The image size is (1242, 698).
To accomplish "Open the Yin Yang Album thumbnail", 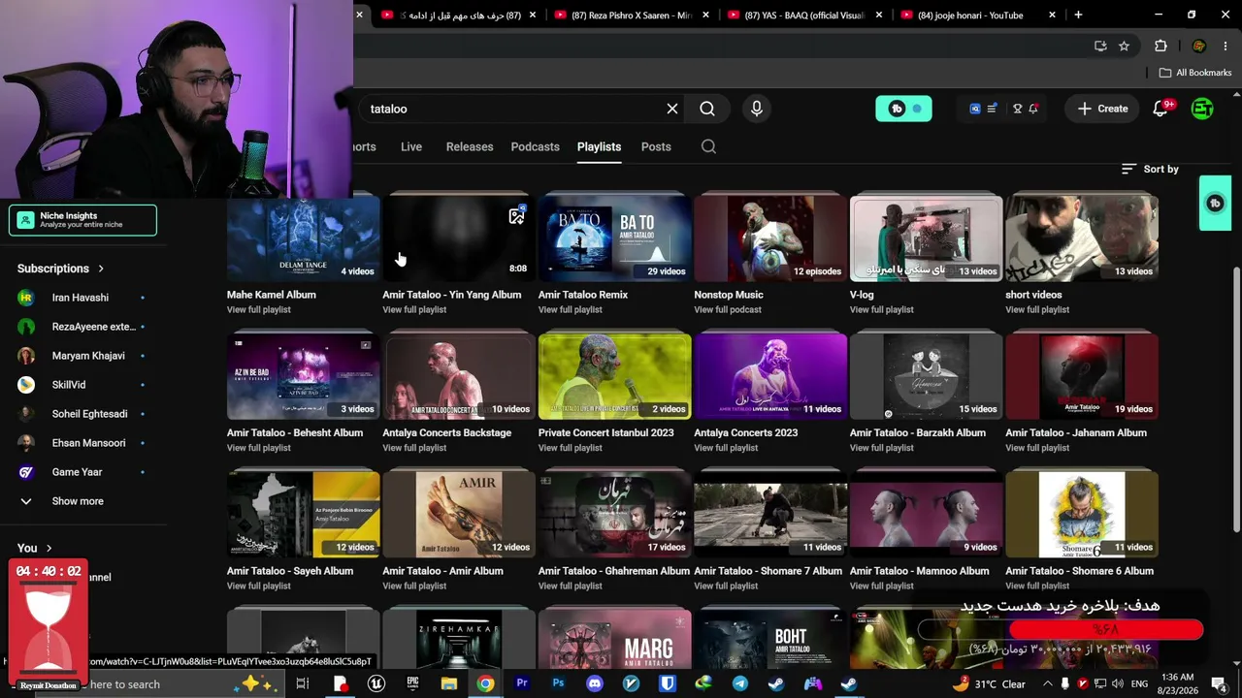I will 458,238.
